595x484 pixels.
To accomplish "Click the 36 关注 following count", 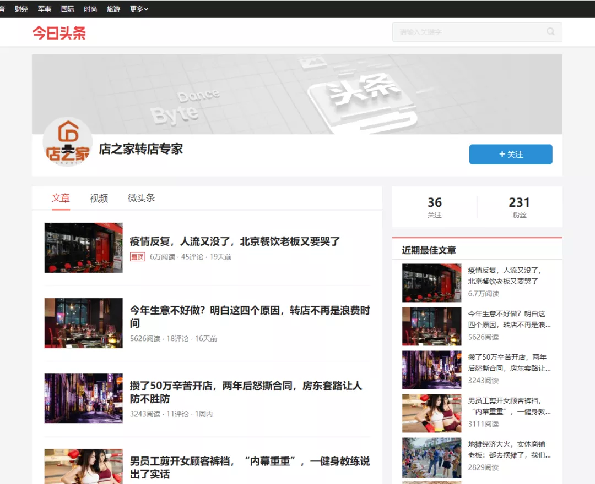I will [x=434, y=206].
